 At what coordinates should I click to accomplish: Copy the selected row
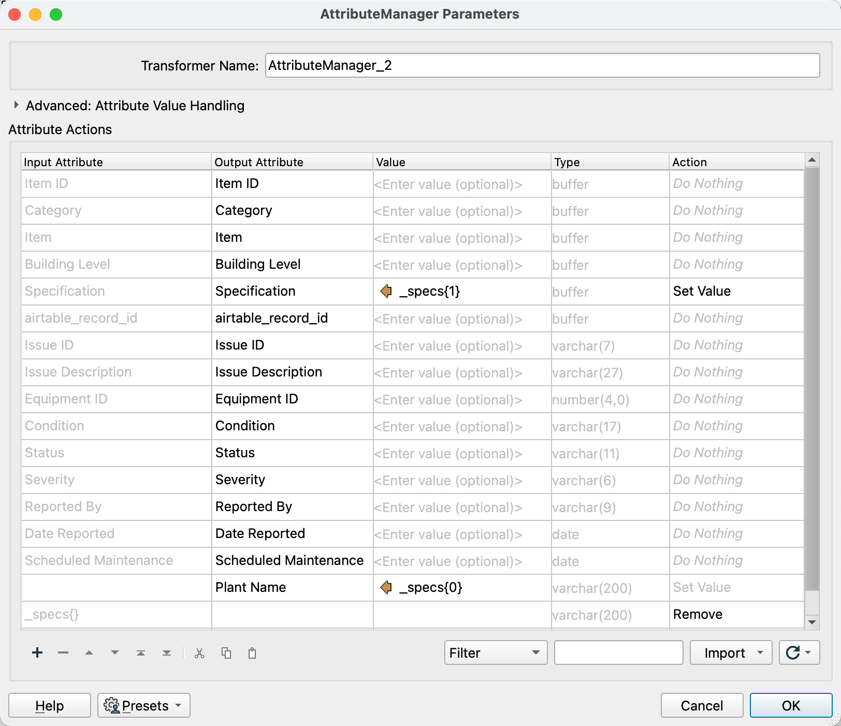(x=226, y=652)
